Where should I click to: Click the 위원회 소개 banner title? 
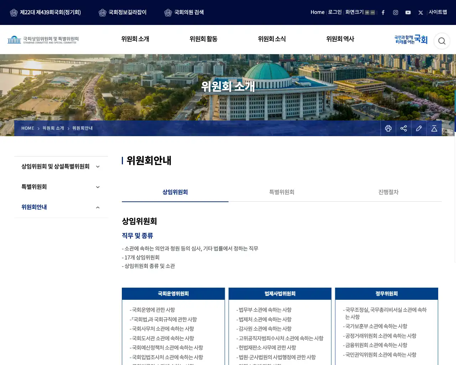pos(228,86)
